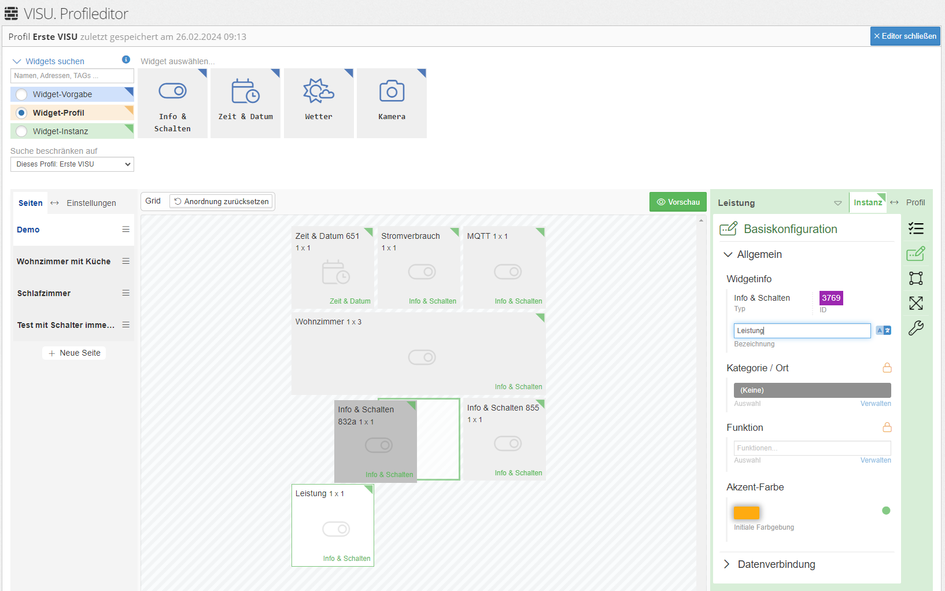The width and height of the screenshot is (945, 591).
Task: Click the swap arrows between Instanz and Profil
Action: click(x=894, y=202)
